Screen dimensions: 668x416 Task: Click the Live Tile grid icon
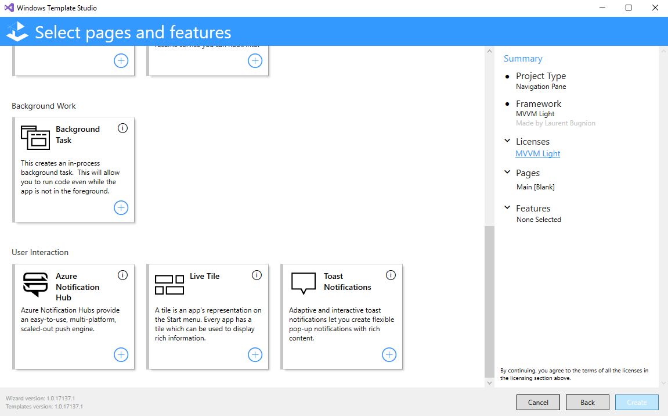click(169, 285)
